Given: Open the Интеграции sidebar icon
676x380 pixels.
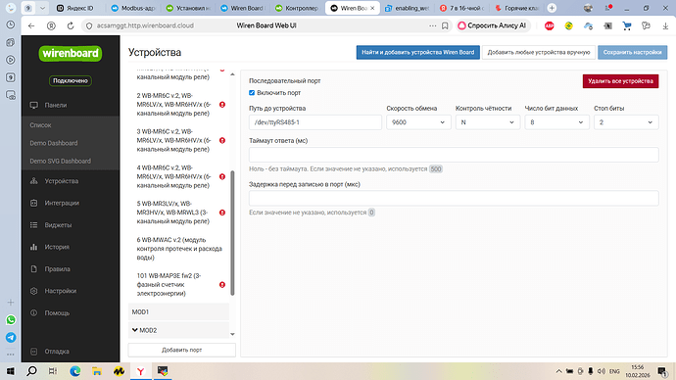Looking at the screenshot, I should tap(33, 203).
